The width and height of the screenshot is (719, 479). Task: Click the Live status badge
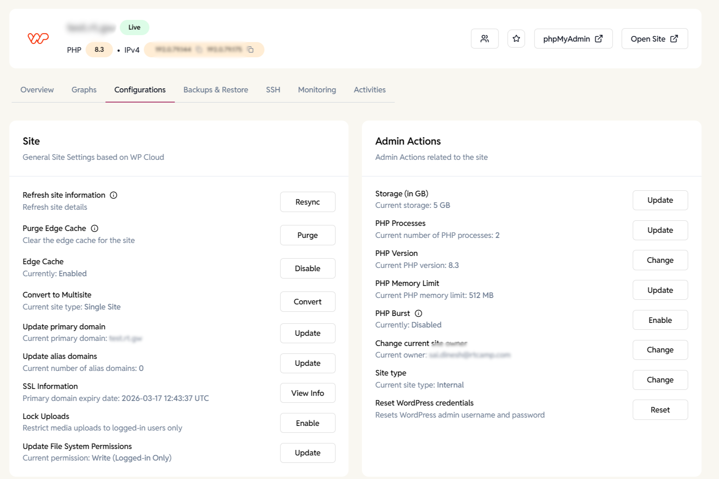pyautogui.click(x=134, y=27)
